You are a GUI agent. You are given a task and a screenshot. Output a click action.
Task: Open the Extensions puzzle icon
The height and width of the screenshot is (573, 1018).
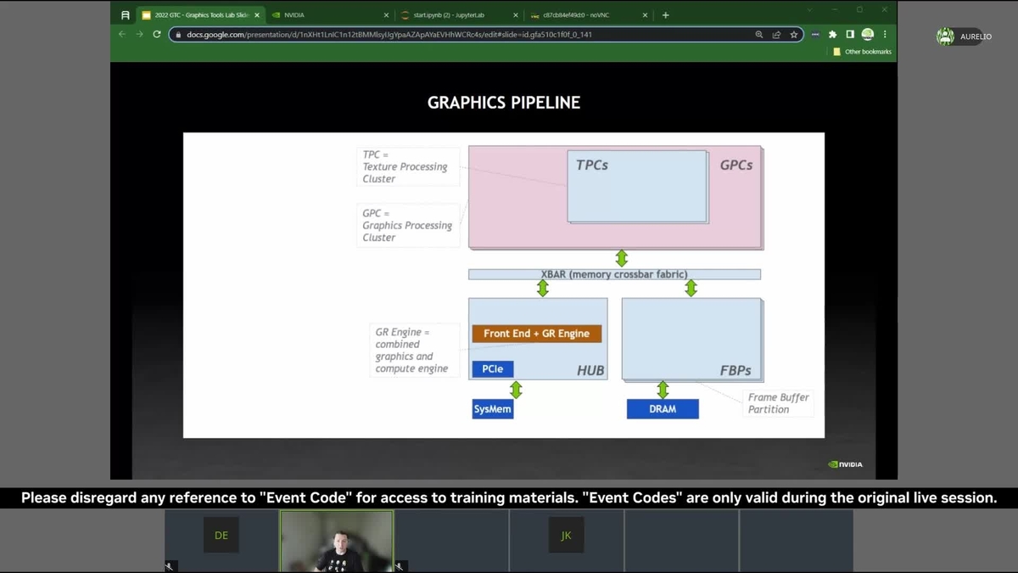click(x=832, y=35)
